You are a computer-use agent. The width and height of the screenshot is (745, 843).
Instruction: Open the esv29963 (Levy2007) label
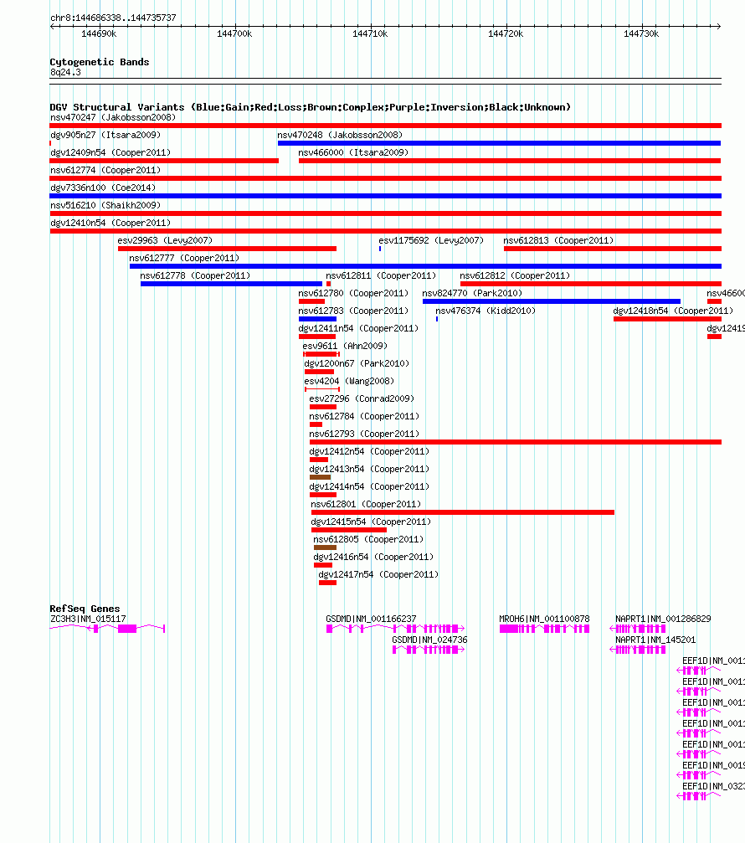point(165,240)
